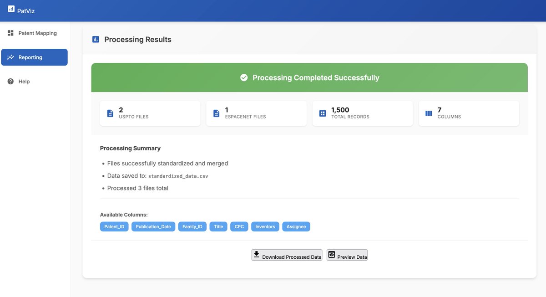Screen dimensions: 546x297
Task: Click the Reporting trend-line icon
Action: [x=10, y=57]
